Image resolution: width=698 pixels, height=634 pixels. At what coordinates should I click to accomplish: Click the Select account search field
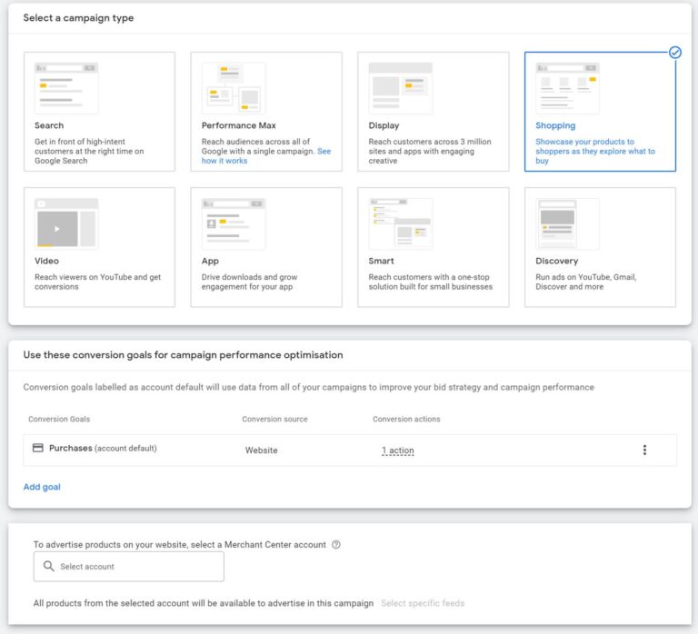pos(129,567)
